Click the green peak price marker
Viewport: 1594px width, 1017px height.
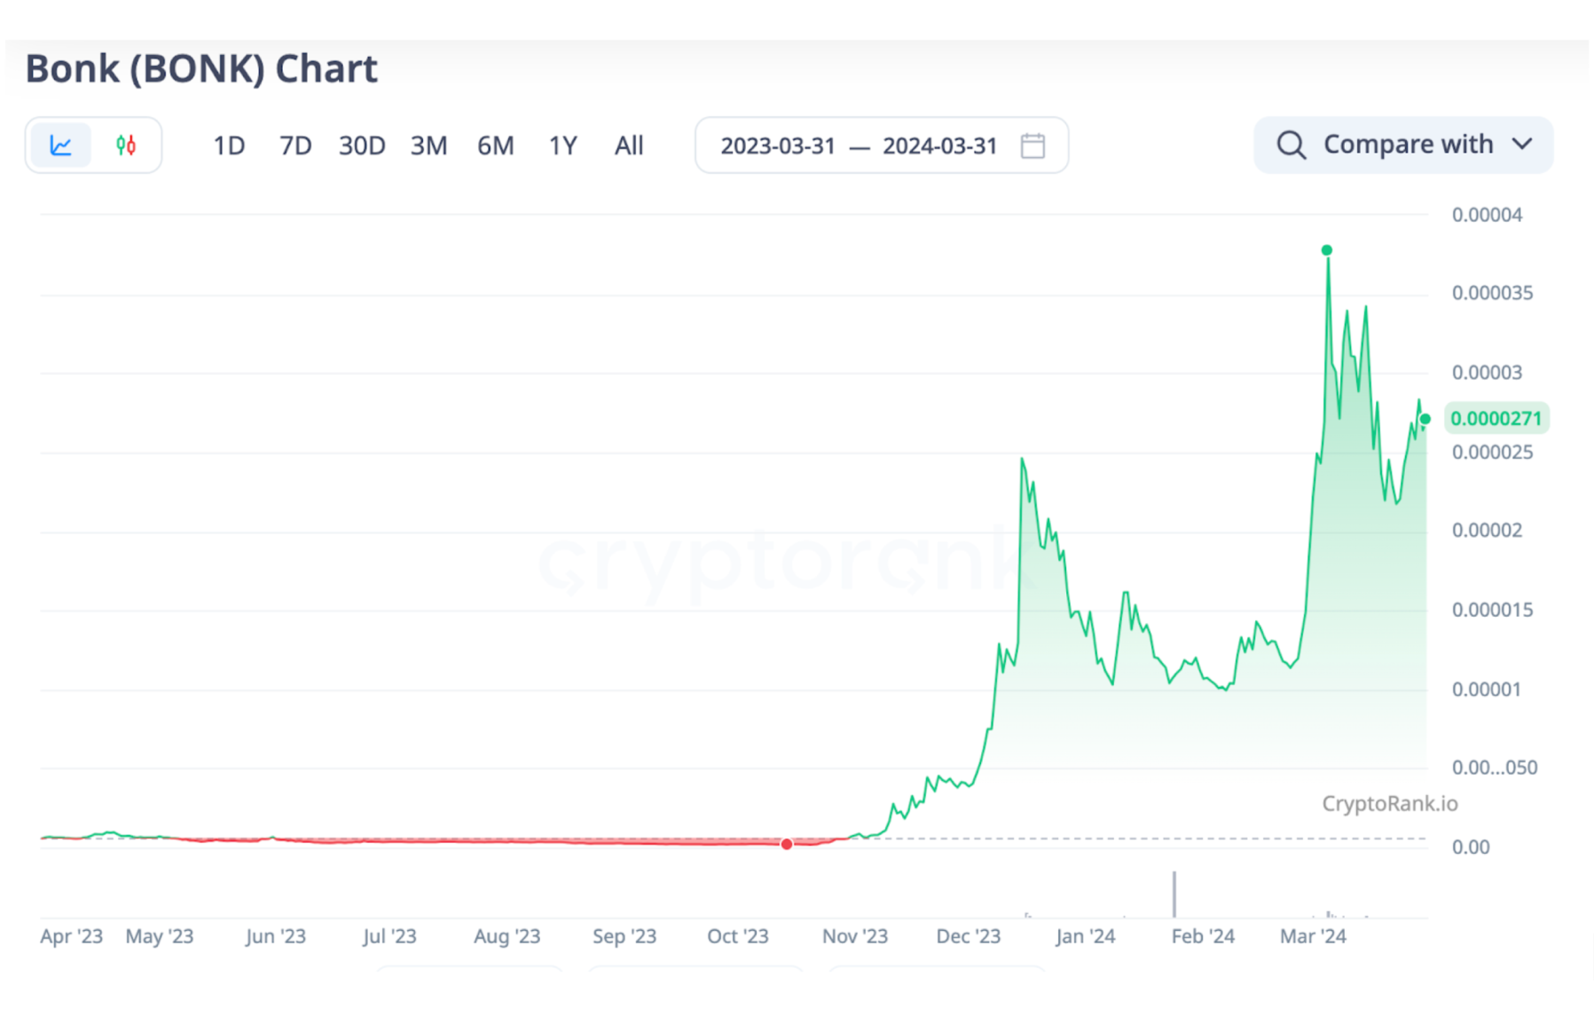coord(1327,250)
